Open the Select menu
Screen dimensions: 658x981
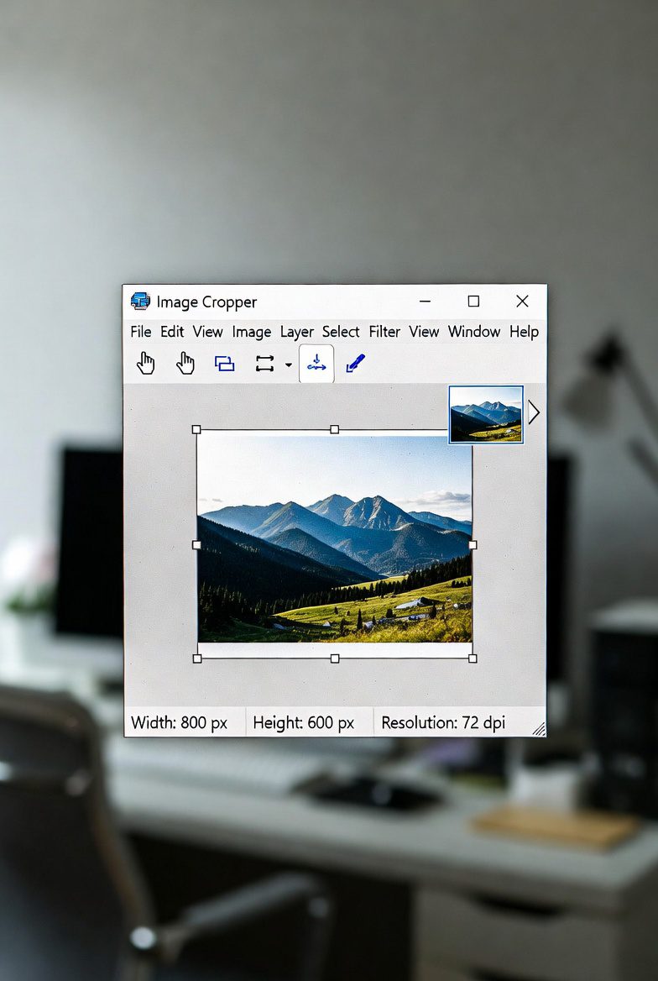pyautogui.click(x=341, y=332)
